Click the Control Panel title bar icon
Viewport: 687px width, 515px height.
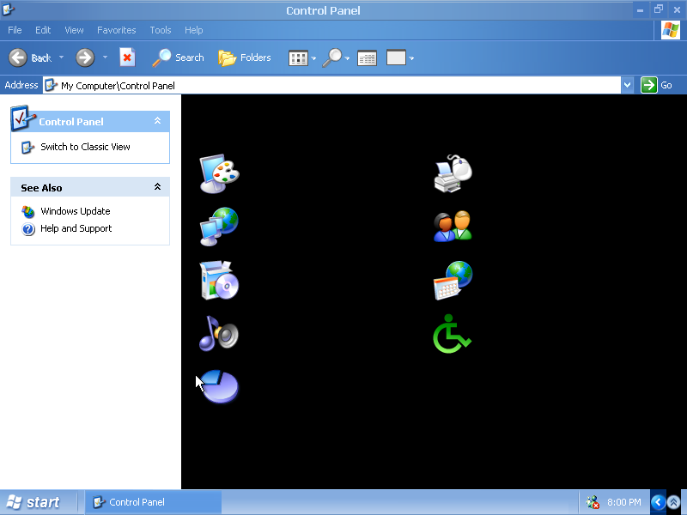tap(8, 9)
